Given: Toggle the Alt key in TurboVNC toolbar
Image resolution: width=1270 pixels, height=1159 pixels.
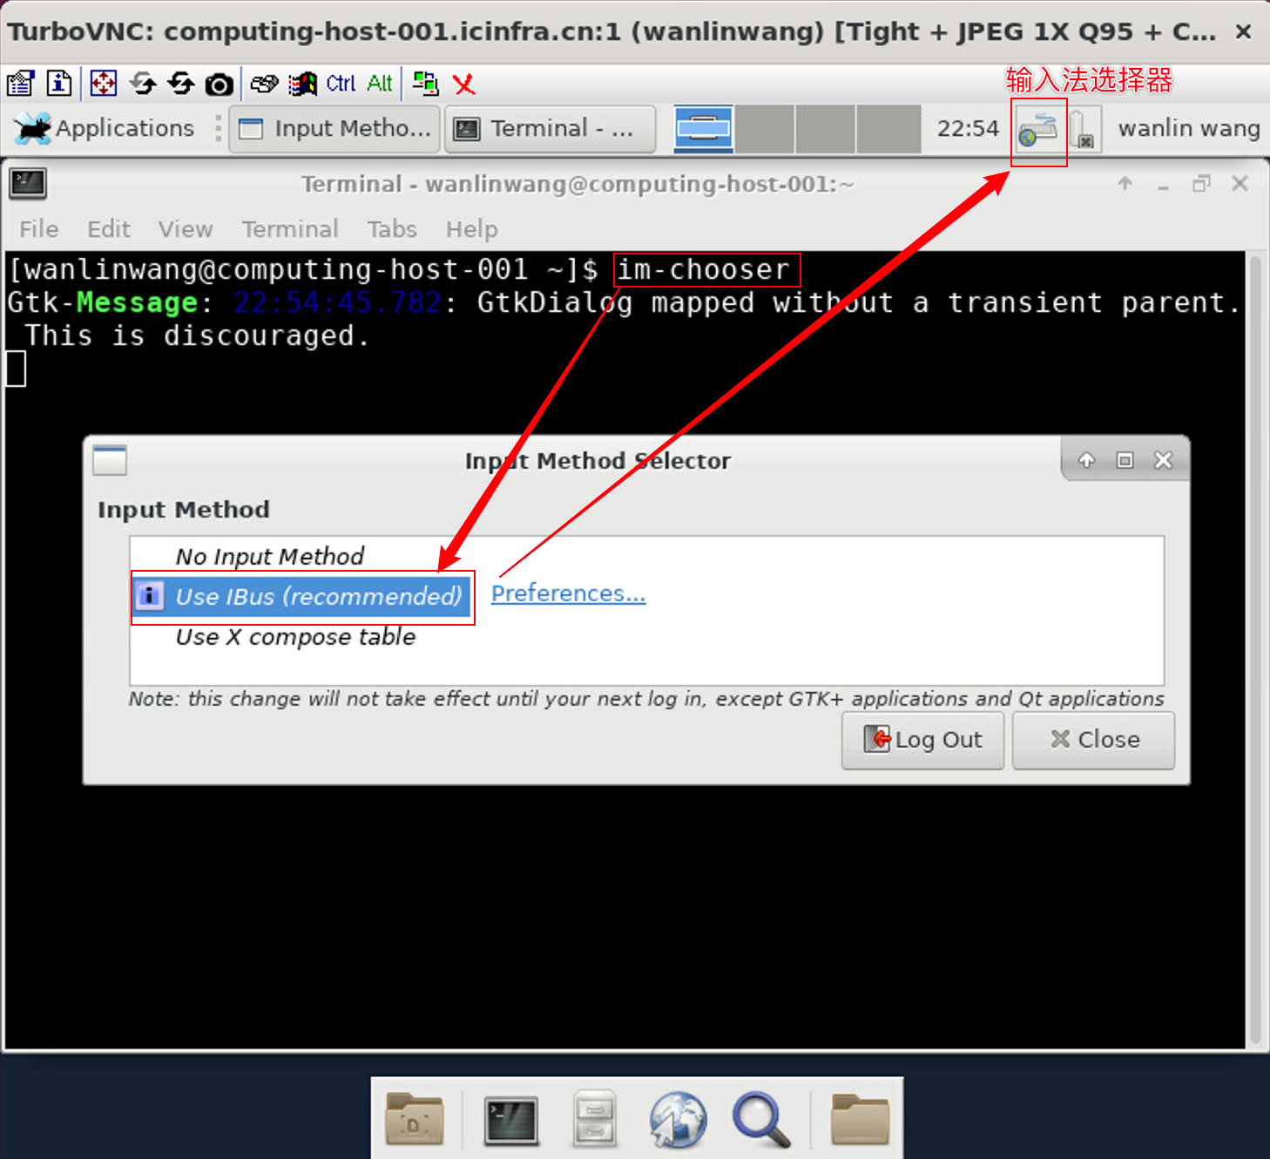Looking at the screenshot, I should tap(379, 84).
